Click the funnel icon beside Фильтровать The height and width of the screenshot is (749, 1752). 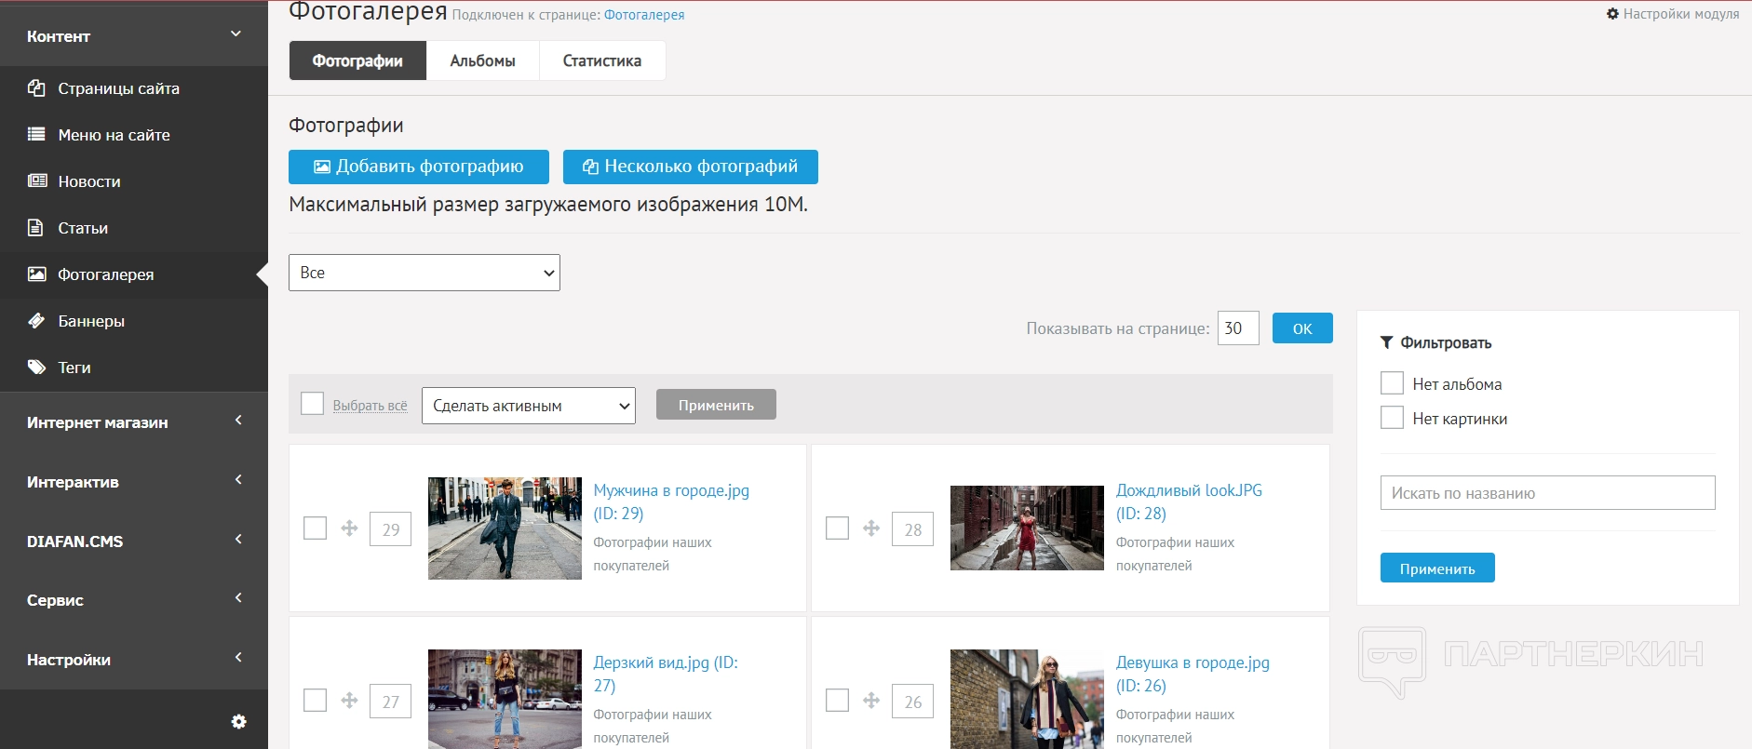(1387, 342)
